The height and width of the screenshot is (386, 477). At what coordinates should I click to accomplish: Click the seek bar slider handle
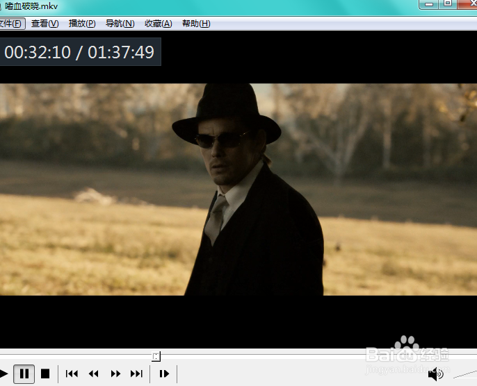pyautogui.click(x=156, y=356)
